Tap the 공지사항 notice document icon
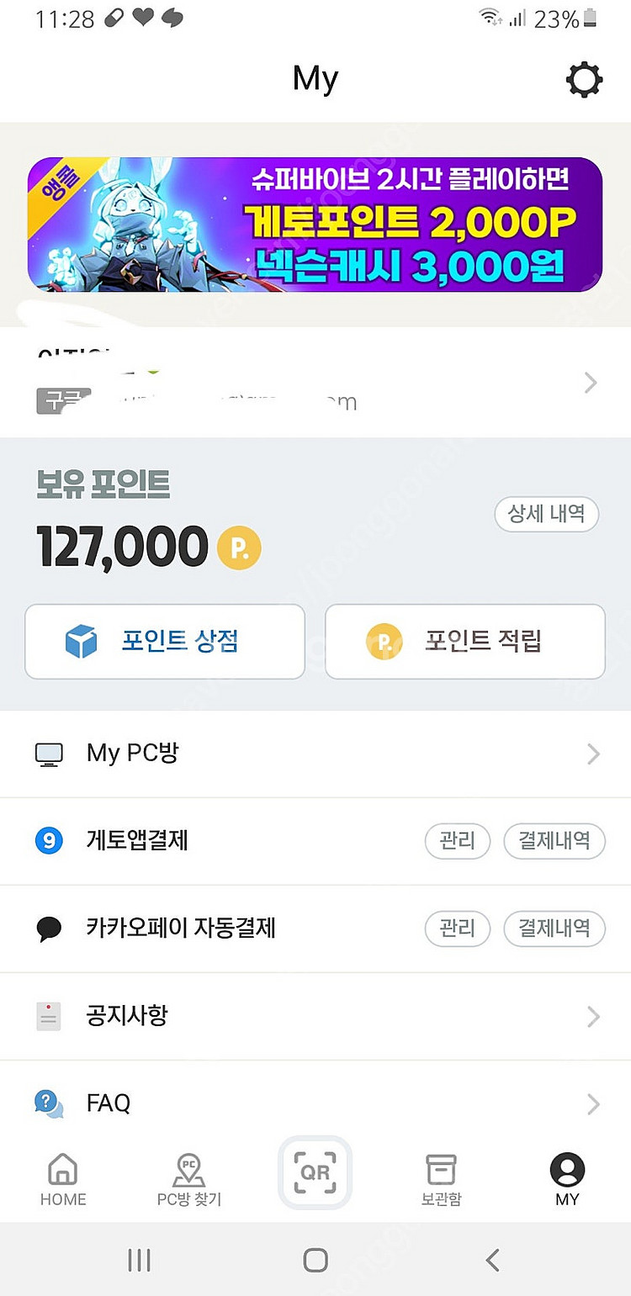This screenshot has height=1296, width=631. [49, 1016]
